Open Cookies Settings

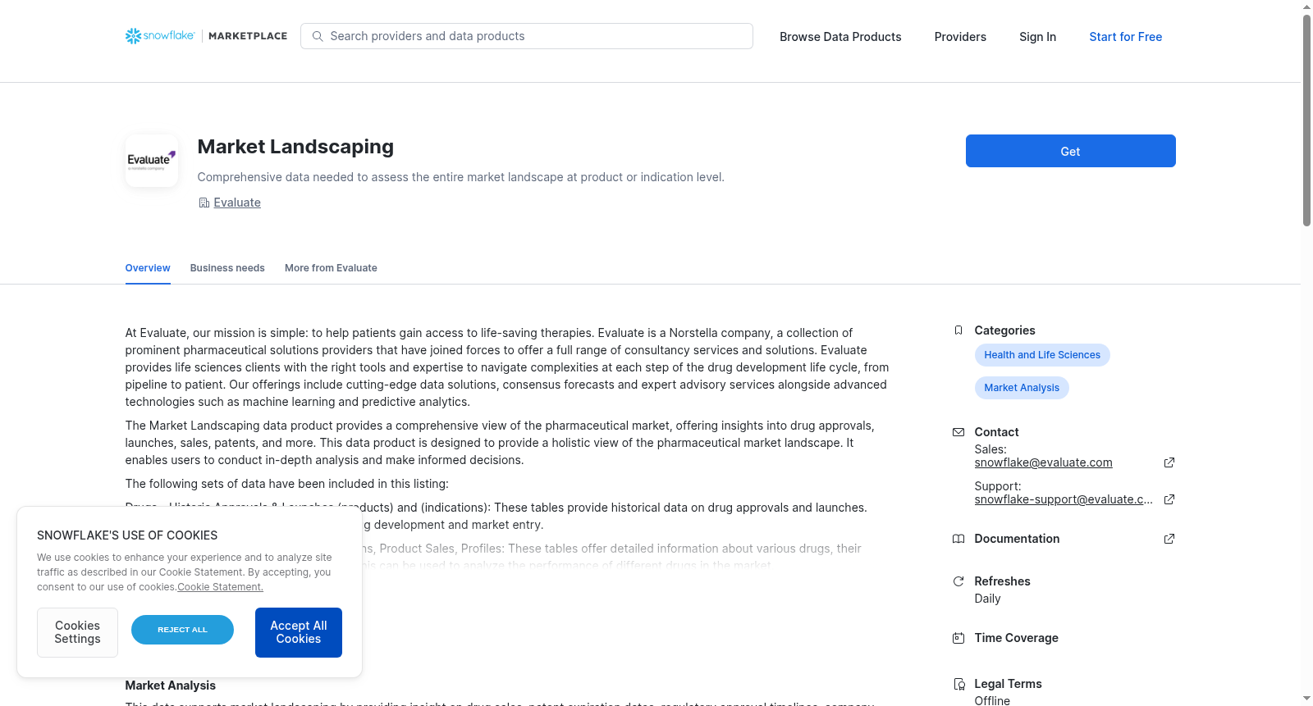point(77,632)
